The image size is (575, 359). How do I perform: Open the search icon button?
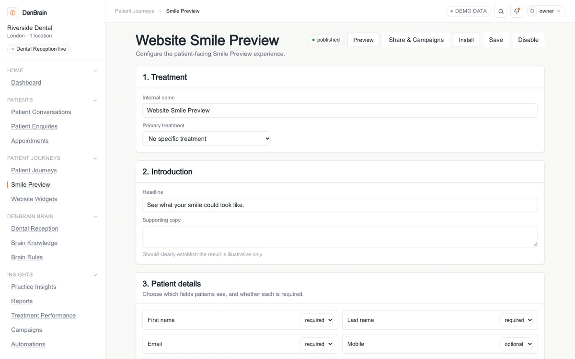[x=501, y=11]
